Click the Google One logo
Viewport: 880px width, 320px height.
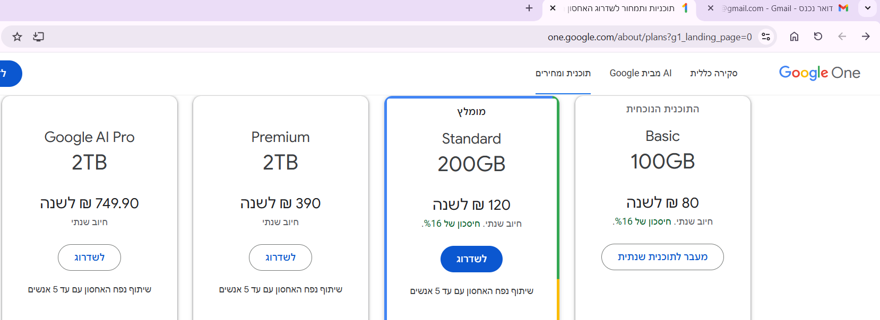tap(819, 73)
